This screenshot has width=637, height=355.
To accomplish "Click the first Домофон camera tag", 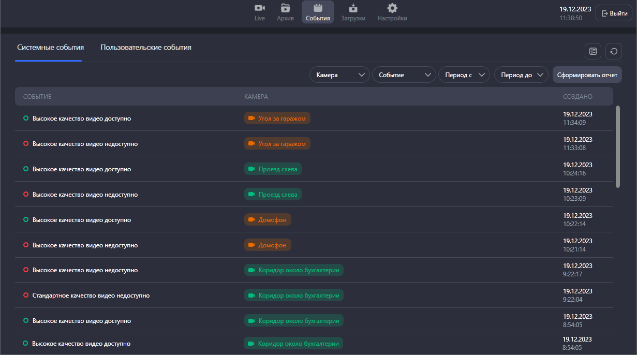I will (x=268, y=220).
